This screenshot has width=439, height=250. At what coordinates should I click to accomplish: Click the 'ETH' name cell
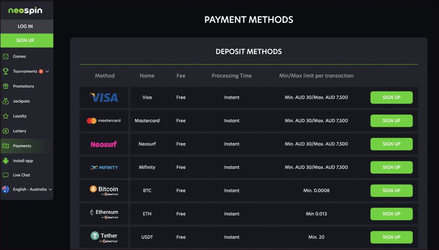147,214
